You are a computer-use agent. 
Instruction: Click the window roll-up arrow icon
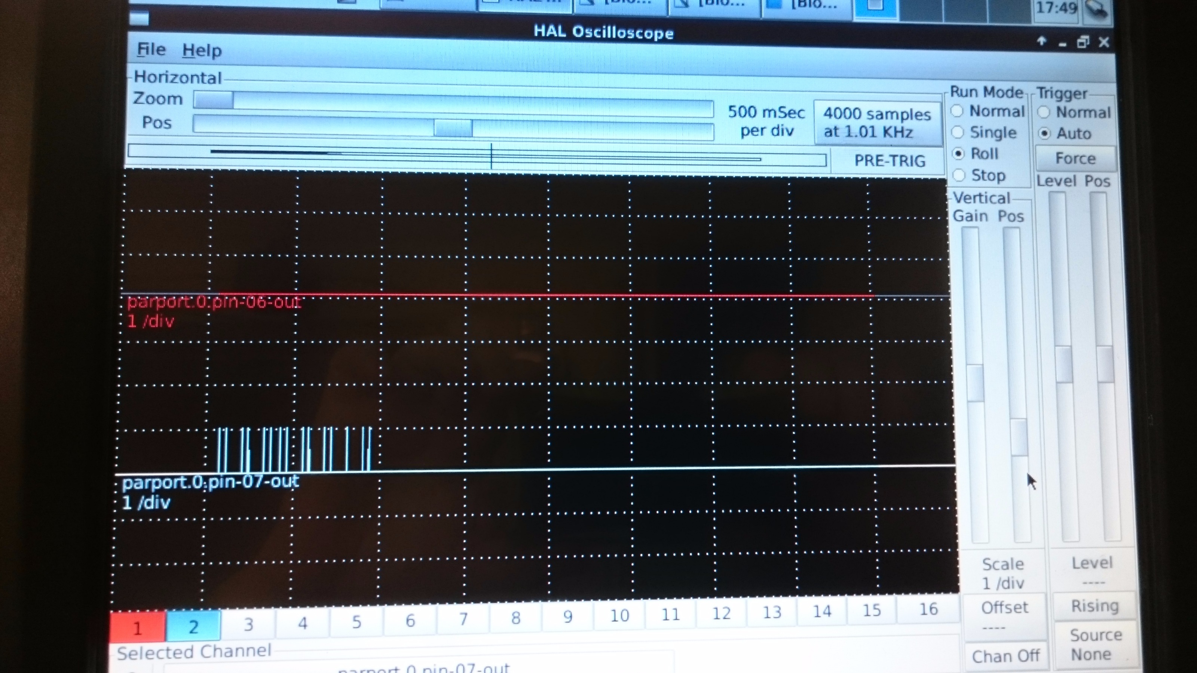[1041, 41]
